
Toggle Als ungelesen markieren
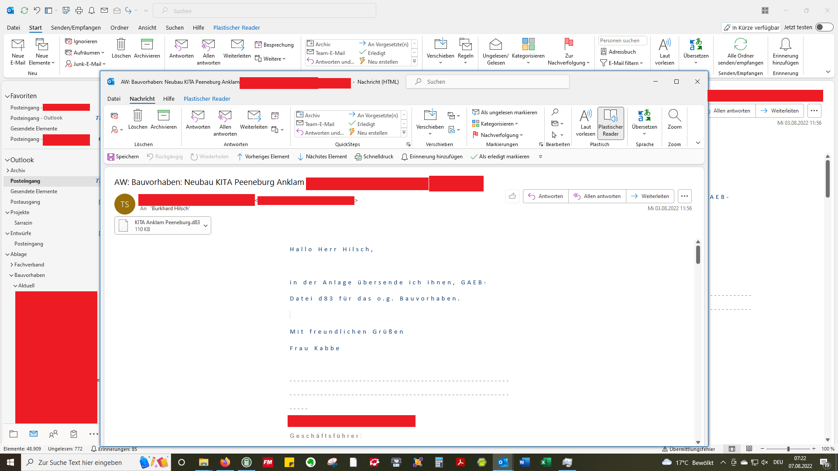pos(505,113)
